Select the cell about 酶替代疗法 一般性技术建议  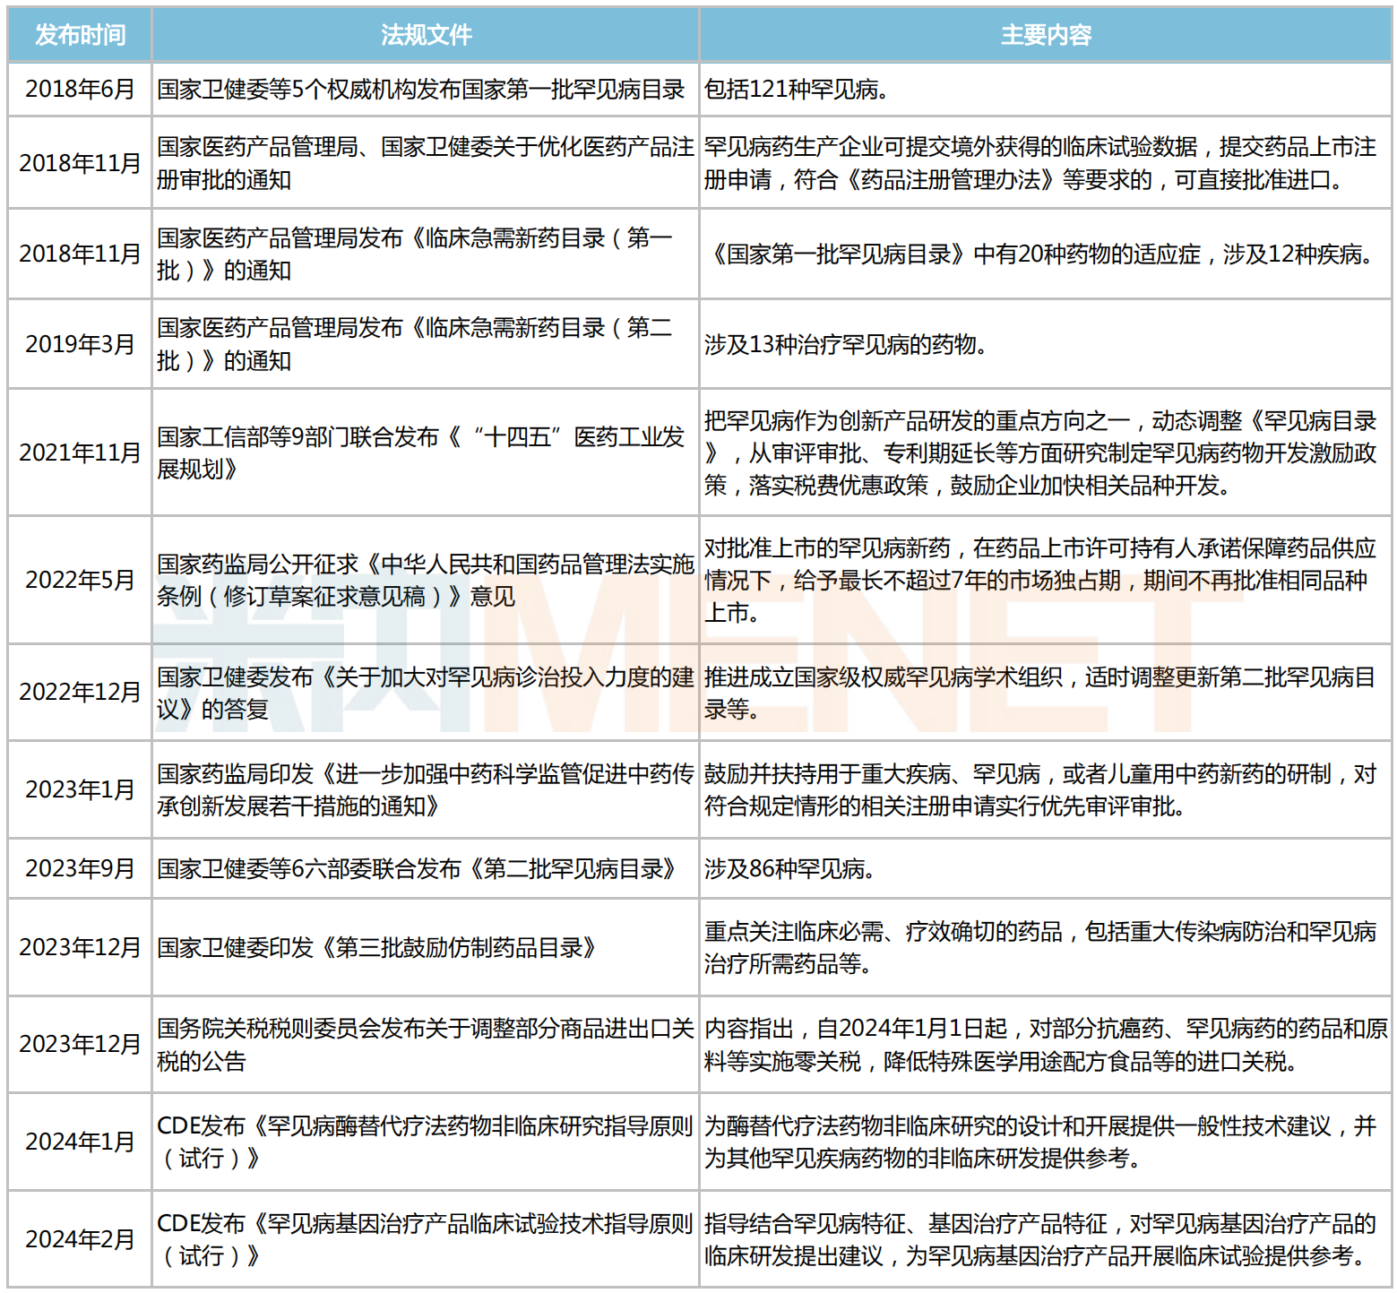coord(1046,1142)
